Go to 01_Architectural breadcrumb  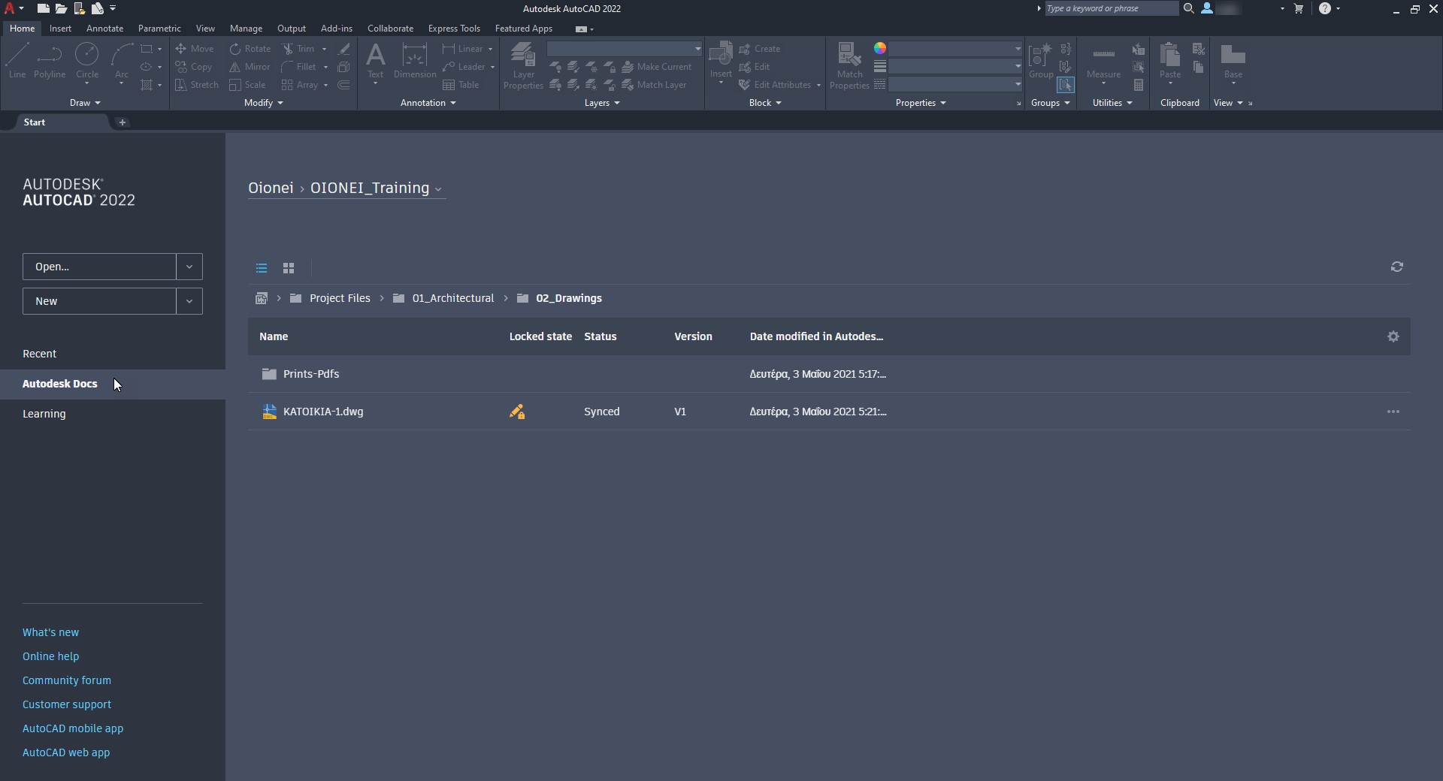(452, 298)
